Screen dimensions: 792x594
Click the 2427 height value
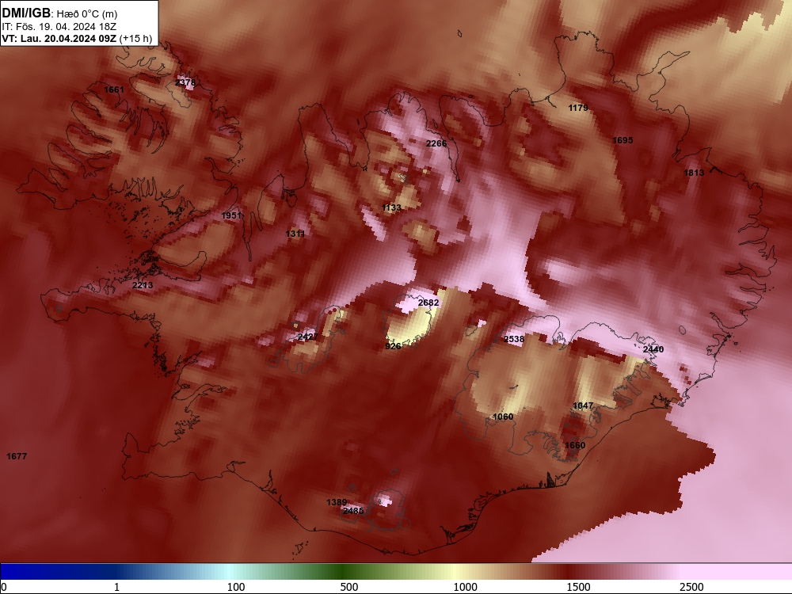tap(307, 337)
